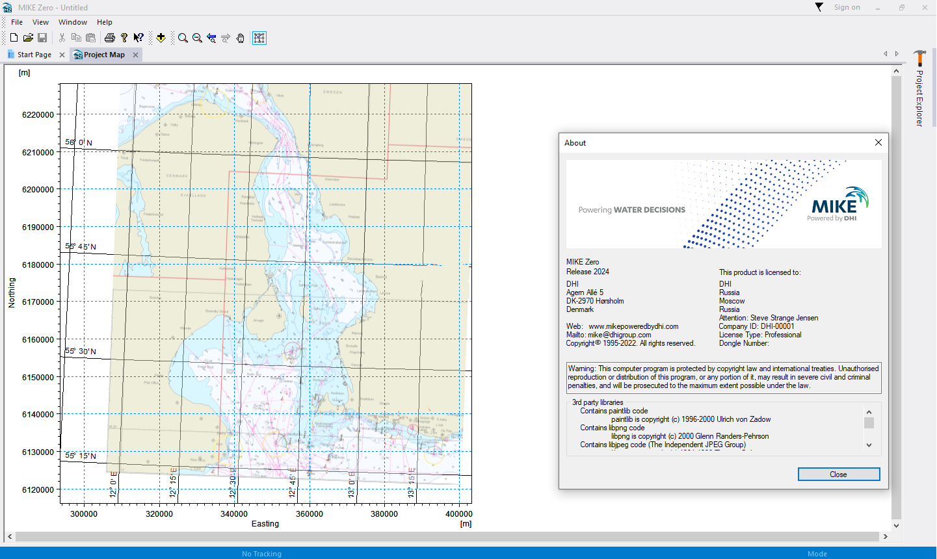Click the horizontal scroll left arrow
Screen dimensions: 937x559
(x=10, y=537)
